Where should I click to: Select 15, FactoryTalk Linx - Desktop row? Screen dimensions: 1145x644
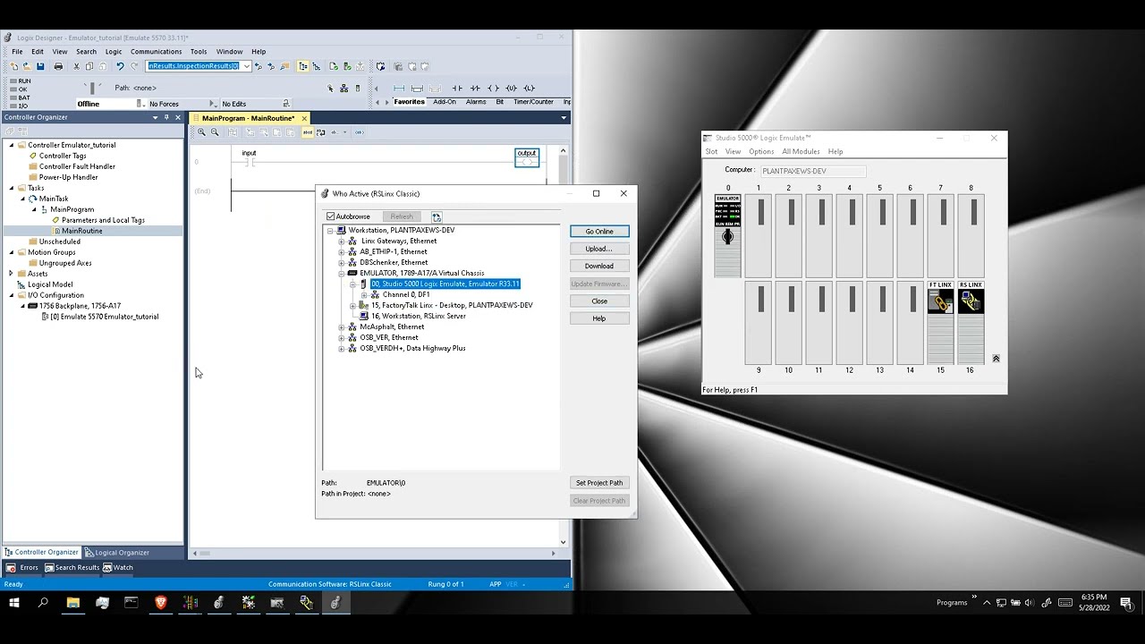click(451, 305)
